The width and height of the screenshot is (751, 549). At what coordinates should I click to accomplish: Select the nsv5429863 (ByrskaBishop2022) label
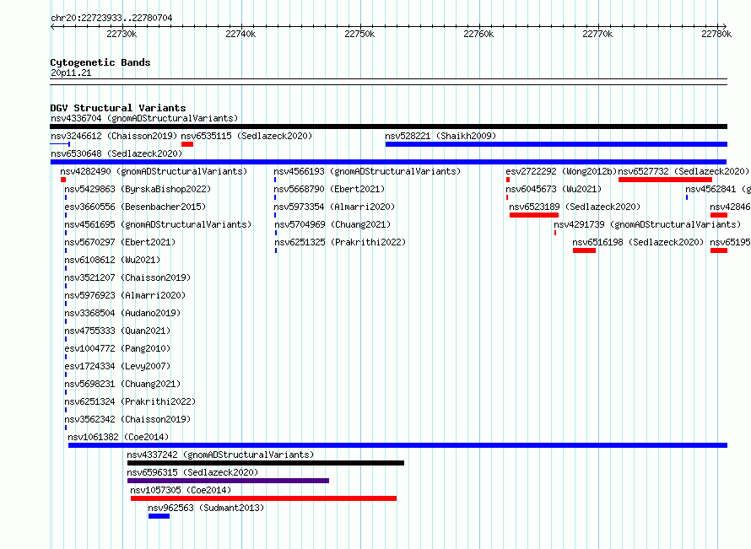[138, 189]
